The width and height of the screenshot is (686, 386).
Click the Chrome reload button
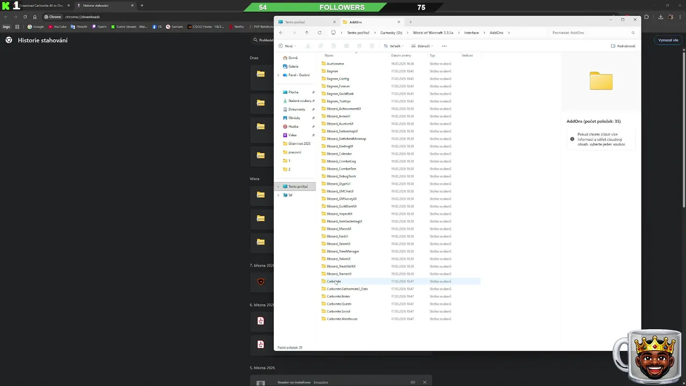(x=25, y=17)
